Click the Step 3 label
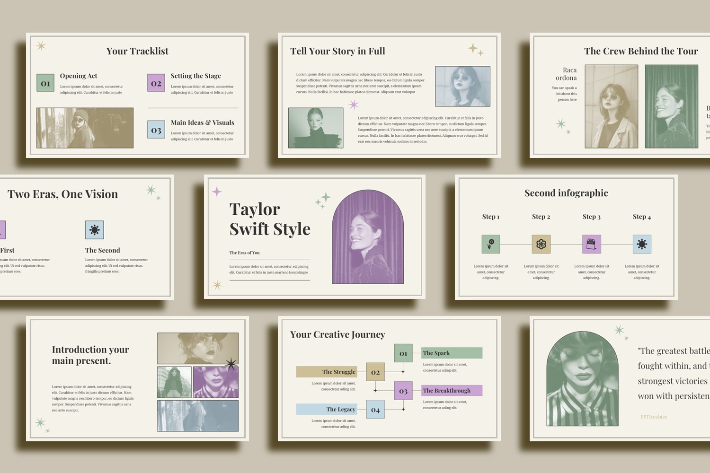Screen dimensions: 710x473 (592, 217)
